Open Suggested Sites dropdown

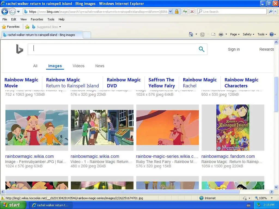[47, 27]
